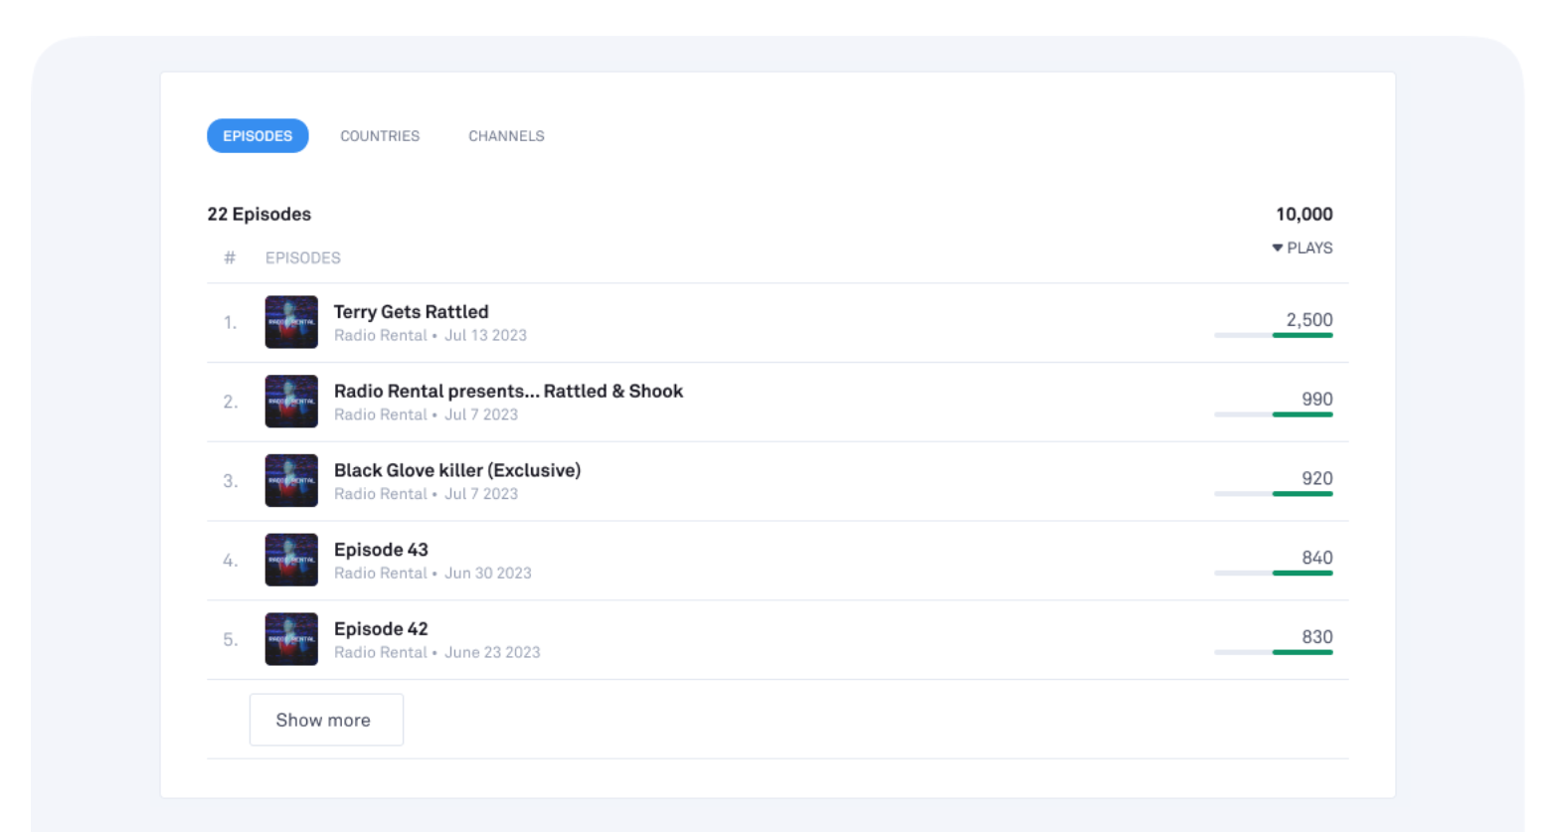Open Radio Rental presents... Rattled & Shook title
The height and width of the screenshot is (832, 1560).
pos(508,392)
